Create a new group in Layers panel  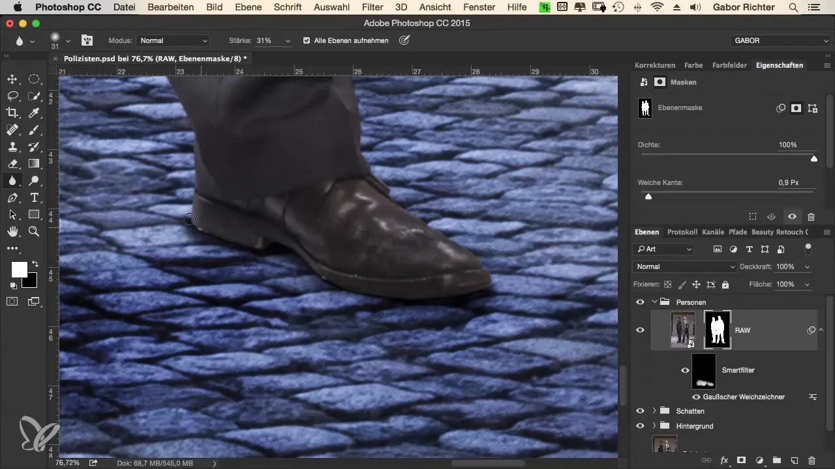(x=776, y=460)
